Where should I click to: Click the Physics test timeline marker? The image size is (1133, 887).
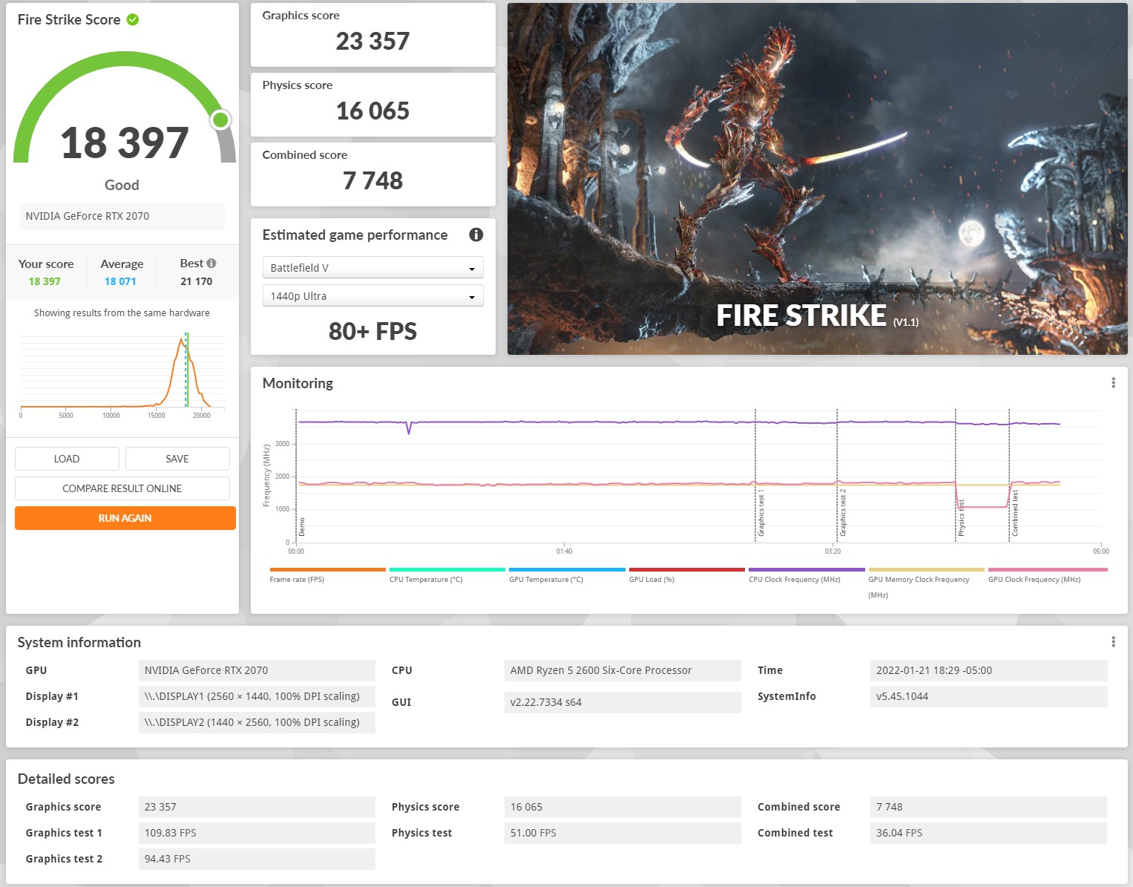[x=961, y=518]
